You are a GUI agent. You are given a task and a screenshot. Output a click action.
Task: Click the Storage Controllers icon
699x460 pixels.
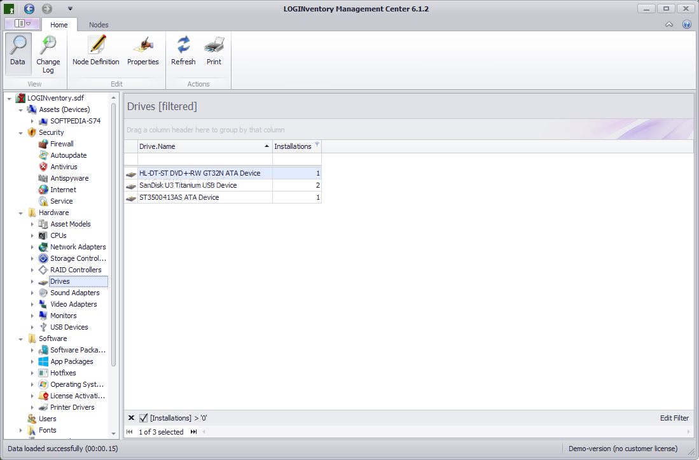click(x=43, y=258)
